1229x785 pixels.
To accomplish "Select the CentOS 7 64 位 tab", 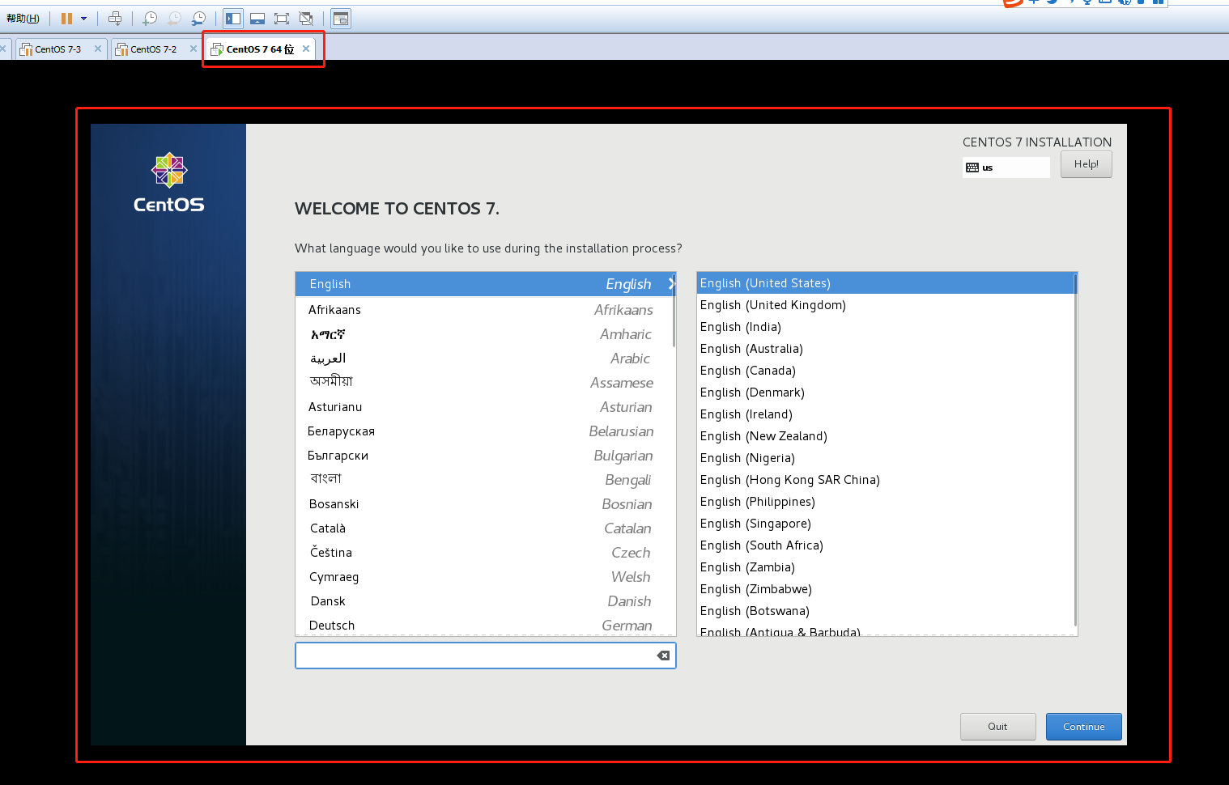I will click(x=260, y=49).
